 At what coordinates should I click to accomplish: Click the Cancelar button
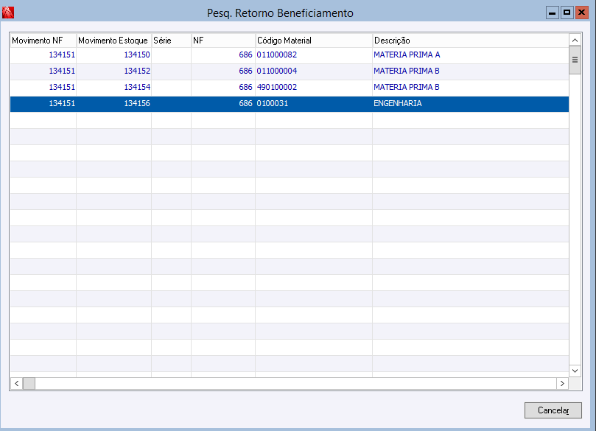pyautogui.click(x=553, y=410)
